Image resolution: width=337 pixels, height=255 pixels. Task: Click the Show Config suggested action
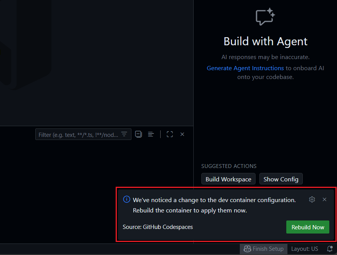click(x=281, y=179)
